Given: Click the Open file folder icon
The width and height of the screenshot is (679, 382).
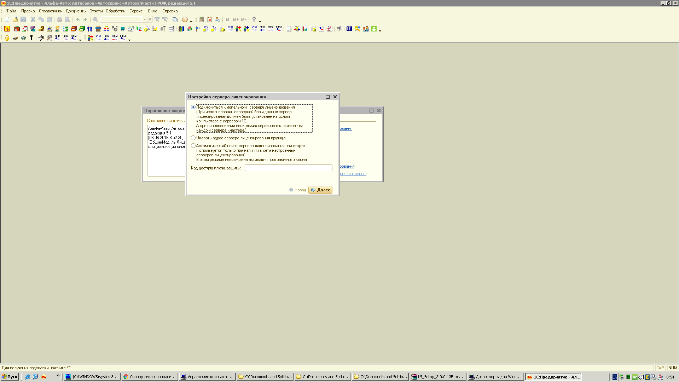Looking at the screenshot, I should [x=15, y=19].
